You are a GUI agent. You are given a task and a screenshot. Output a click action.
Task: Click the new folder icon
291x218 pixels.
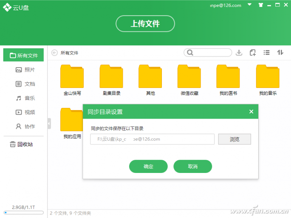click(x=253, y=53)
